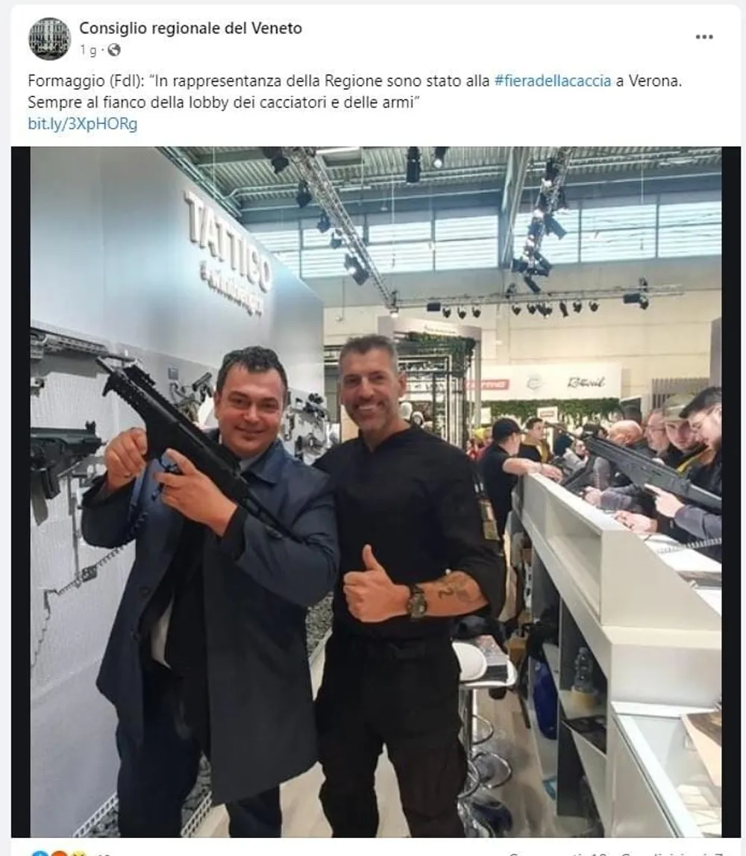Viewport: 746px width, 856px height.
Task: Click the blue Like reaction icon
Action: click(x=38, y=853)
